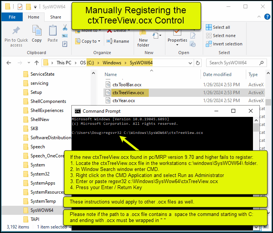Select SysWOW64 folder in tree

point(42,210)
